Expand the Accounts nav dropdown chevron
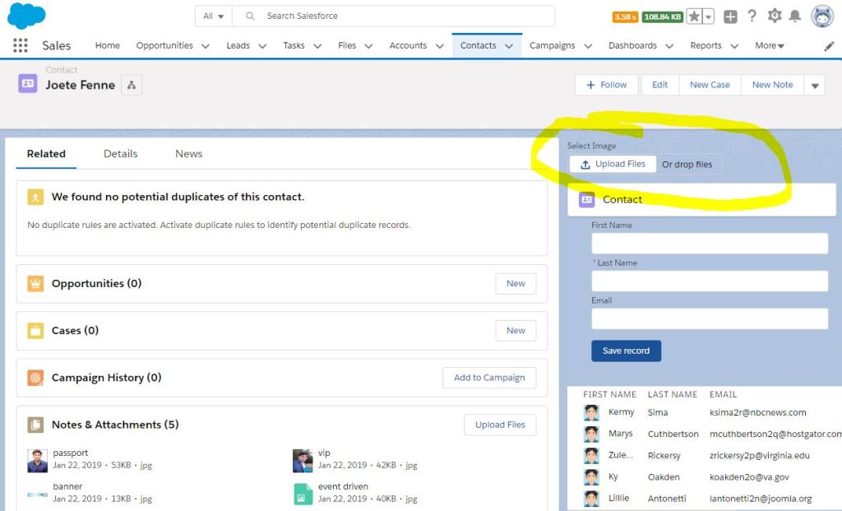Viewport: 842px width, 511px height. point(440,46)
